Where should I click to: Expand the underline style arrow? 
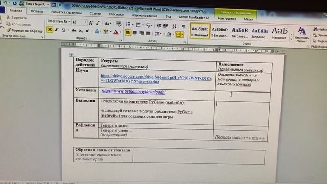tap(68, 30)
